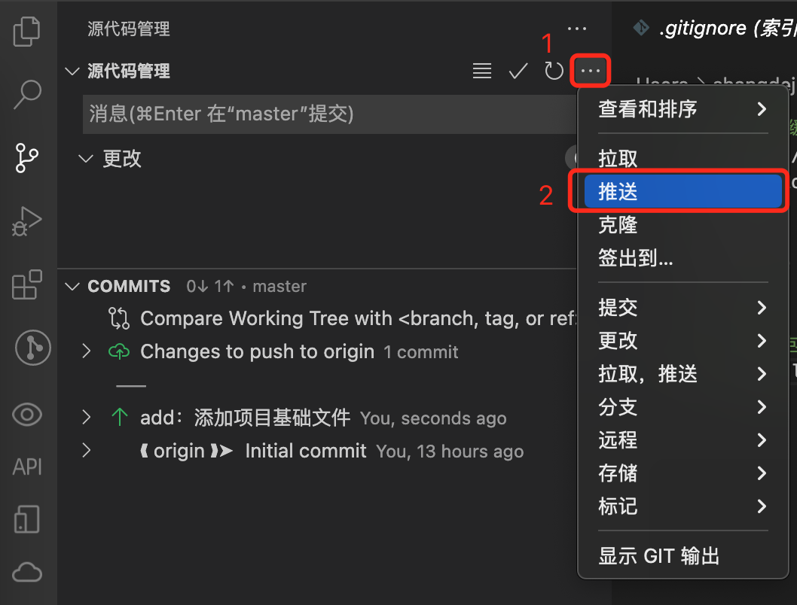Screen dimensions: 797x605
Task: Click the refresh icon in source control header
Action: point(554,71)
